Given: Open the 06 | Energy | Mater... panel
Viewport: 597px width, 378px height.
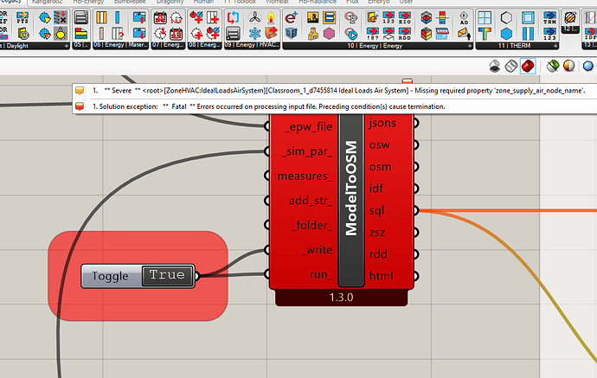Looking at the screenshot, I should tap(120, 45).
